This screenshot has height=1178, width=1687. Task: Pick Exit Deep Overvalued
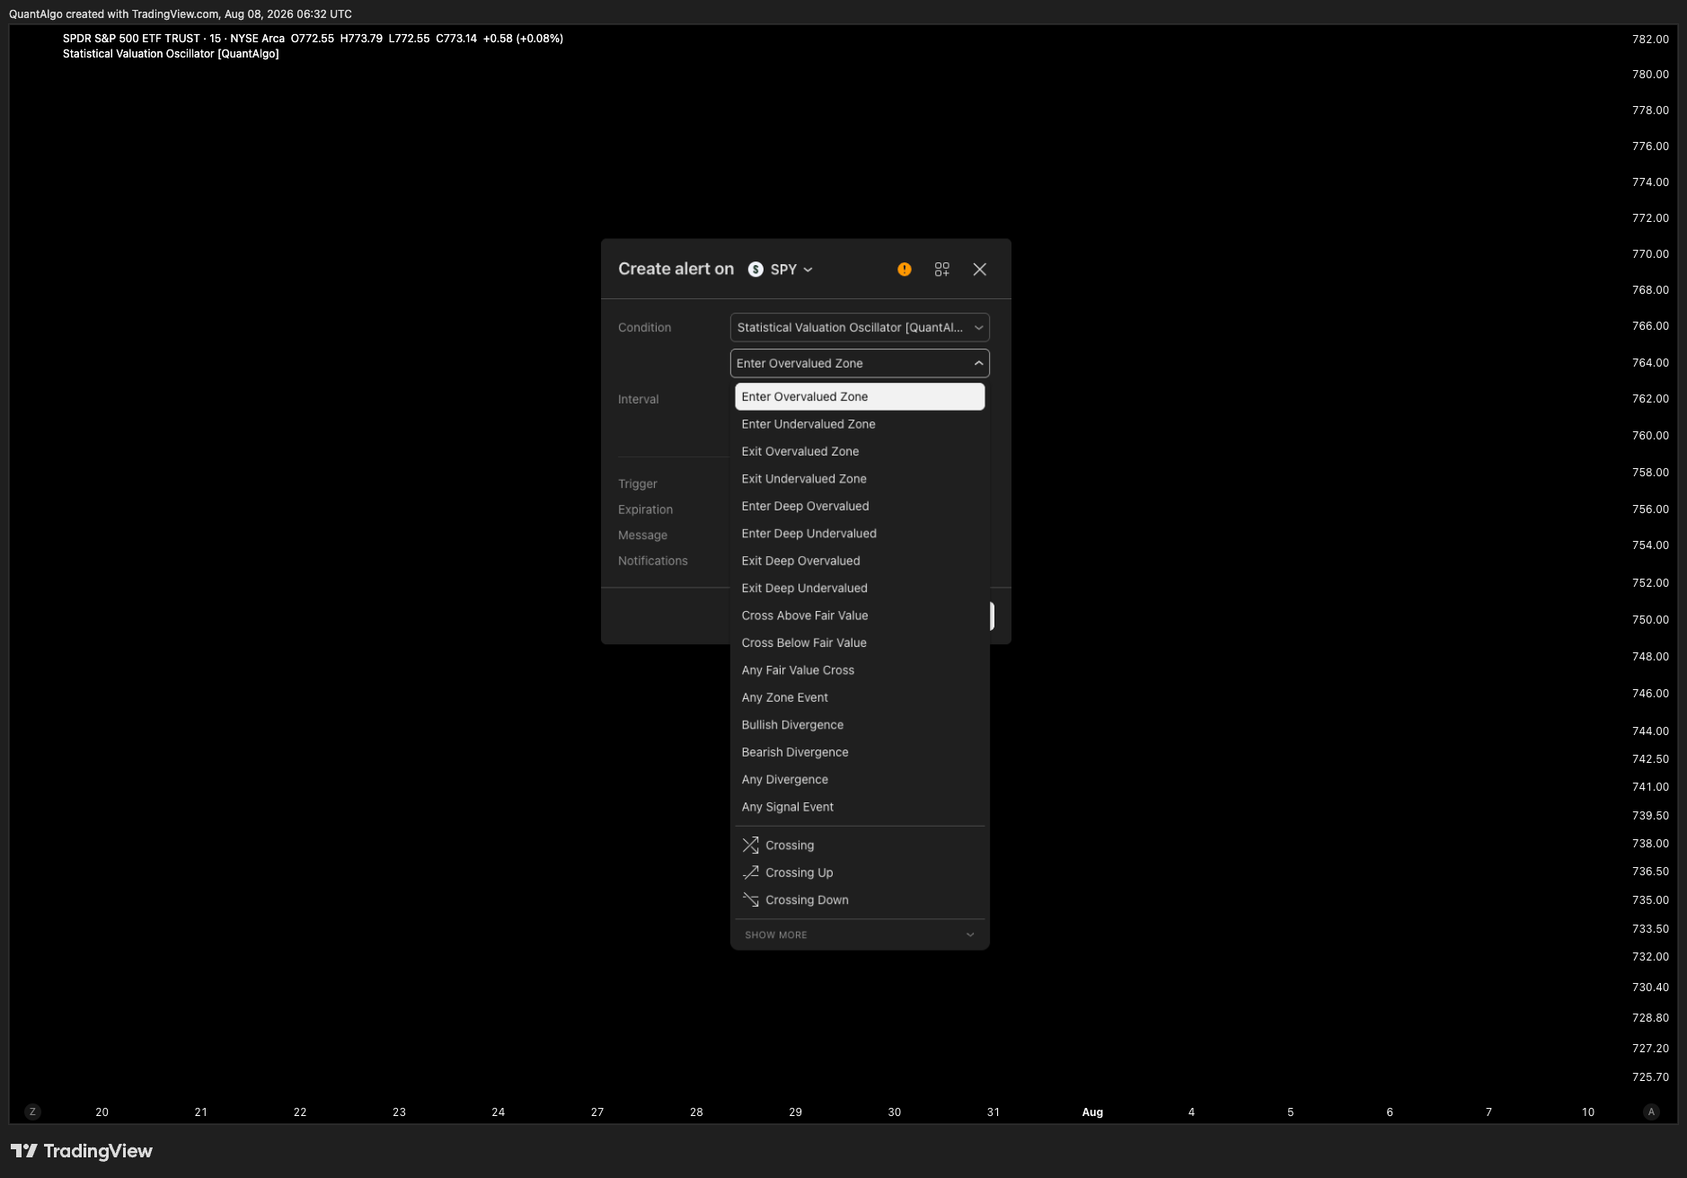tap(860, 561)
